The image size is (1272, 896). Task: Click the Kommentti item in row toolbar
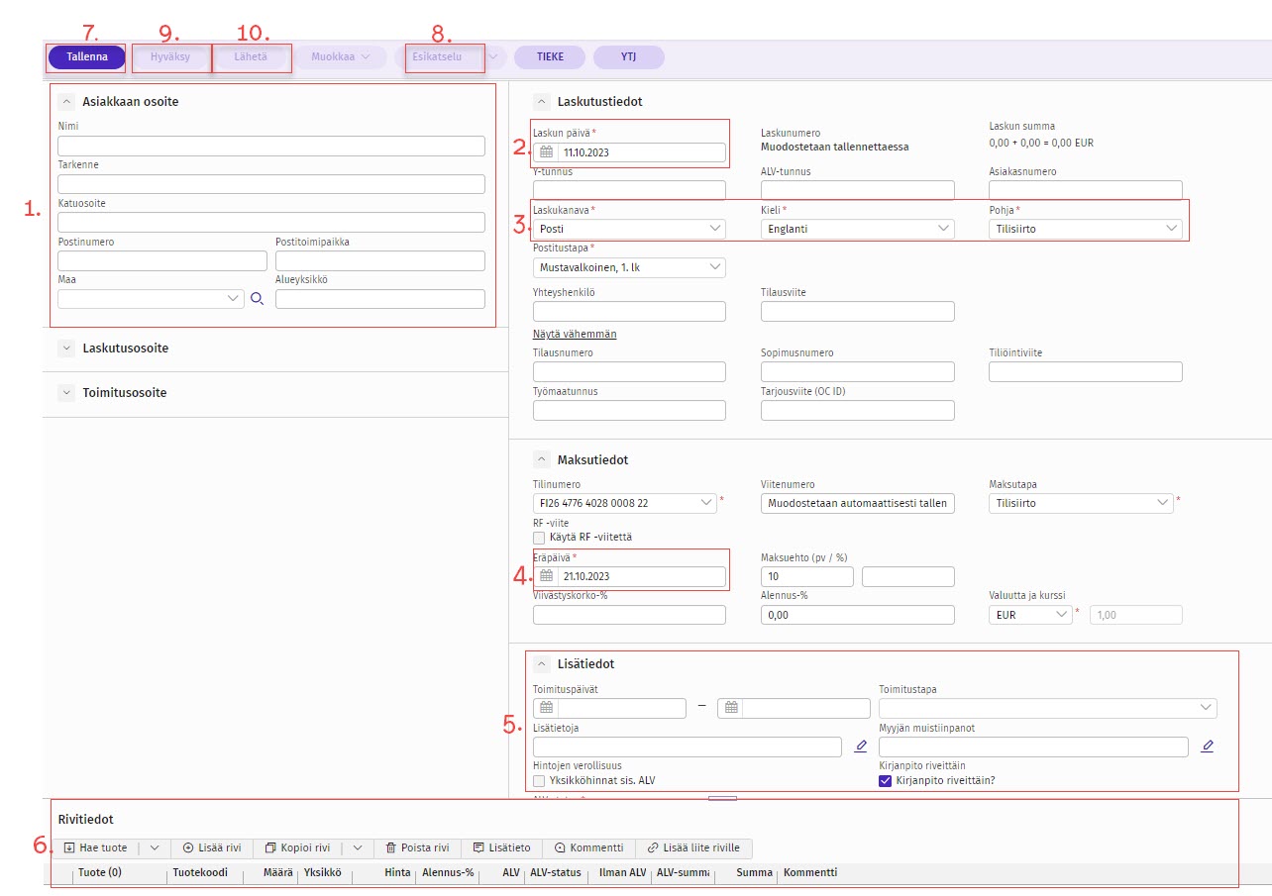[588, 848]
